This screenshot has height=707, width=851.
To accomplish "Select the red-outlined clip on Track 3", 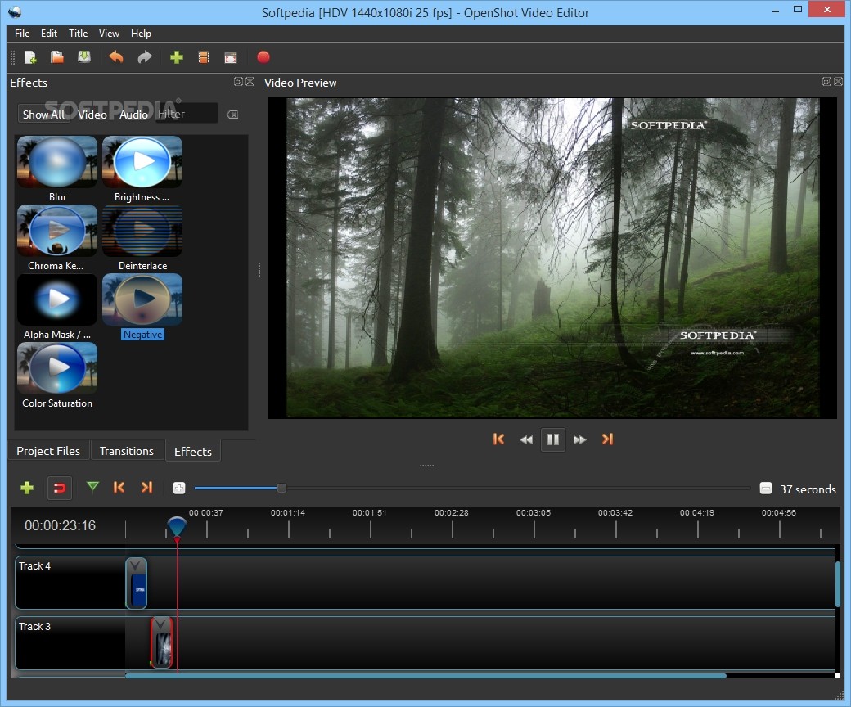I will pyautogui.click(x=161, y=642).
